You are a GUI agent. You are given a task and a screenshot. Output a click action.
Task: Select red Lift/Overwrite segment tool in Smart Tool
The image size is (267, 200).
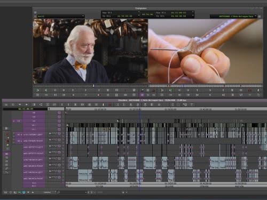pyautogui.click(x=7, y=134)
